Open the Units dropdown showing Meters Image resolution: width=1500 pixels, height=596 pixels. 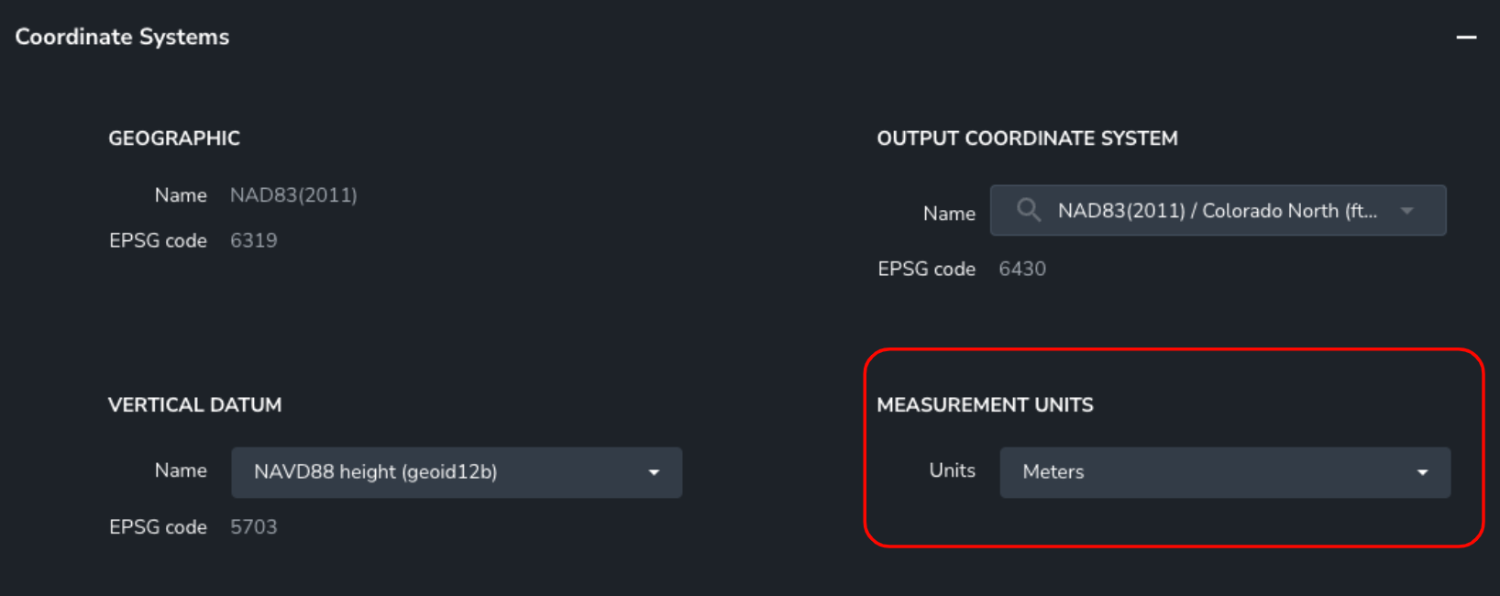(1225, 472)
